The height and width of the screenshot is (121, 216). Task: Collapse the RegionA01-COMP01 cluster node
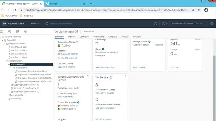5,44
